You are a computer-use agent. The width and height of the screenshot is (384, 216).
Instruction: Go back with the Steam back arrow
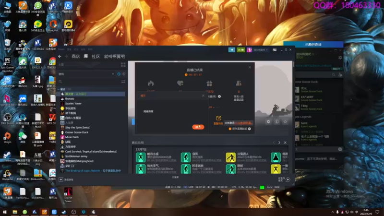click(60, 56)
